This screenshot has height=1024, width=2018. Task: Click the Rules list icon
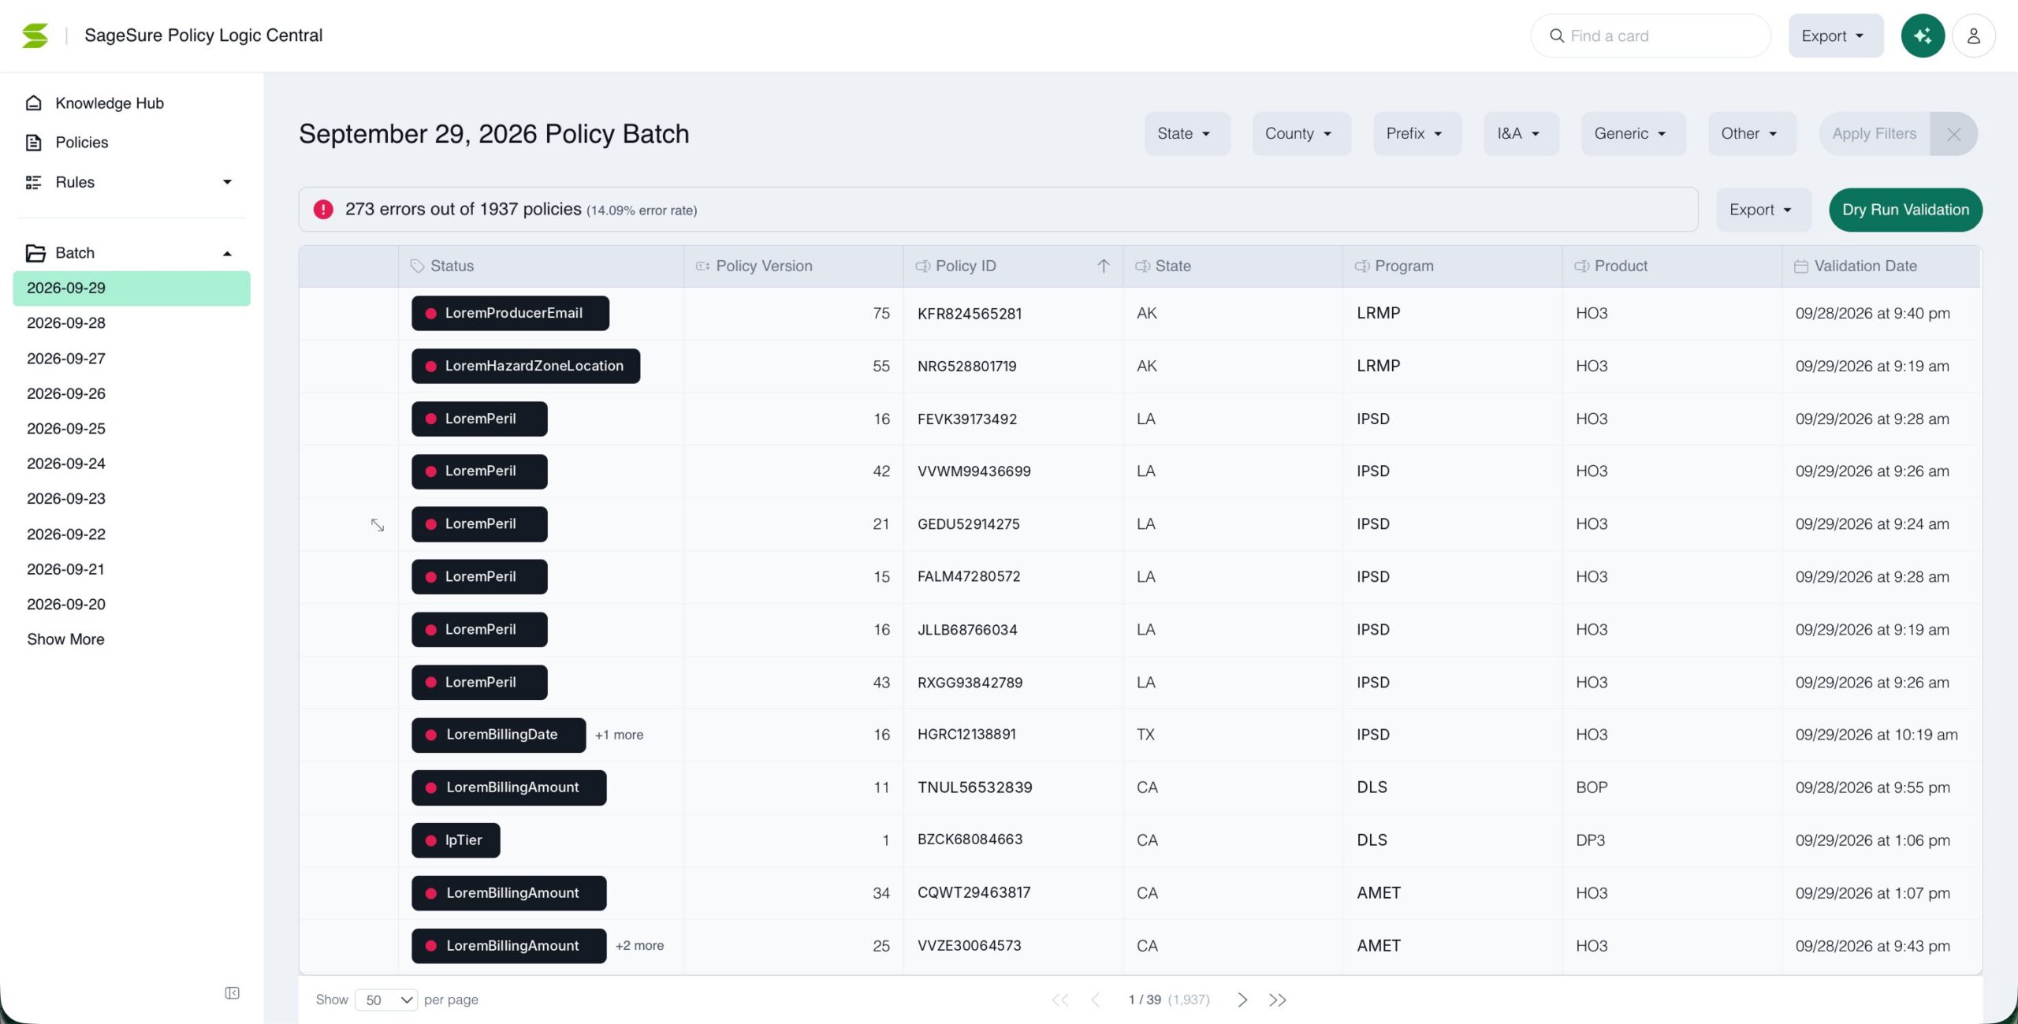point(33,182)
